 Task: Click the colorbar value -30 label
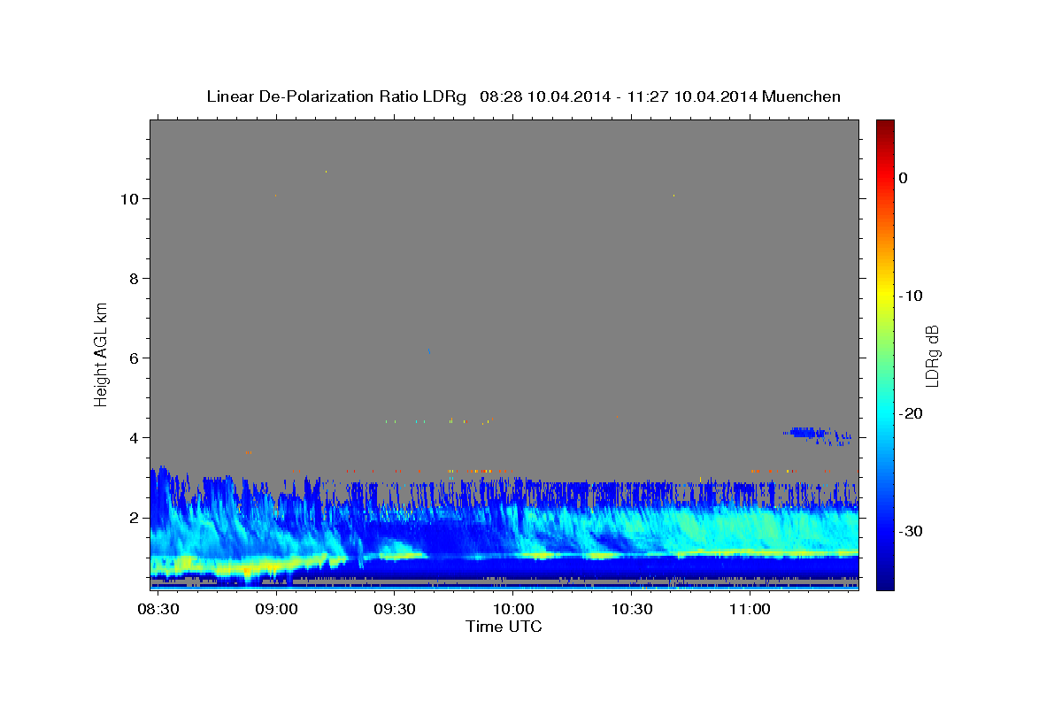click(912, 531)
